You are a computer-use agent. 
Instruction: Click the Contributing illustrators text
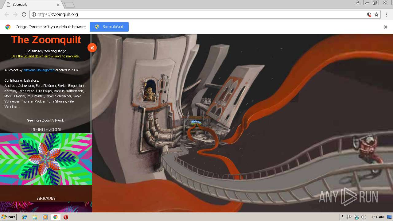pyautogui.click(x=21, y=80)
